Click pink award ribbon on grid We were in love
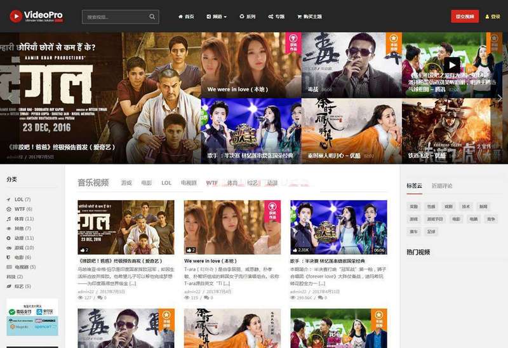 pyautogui.click(x=273, y=211)
